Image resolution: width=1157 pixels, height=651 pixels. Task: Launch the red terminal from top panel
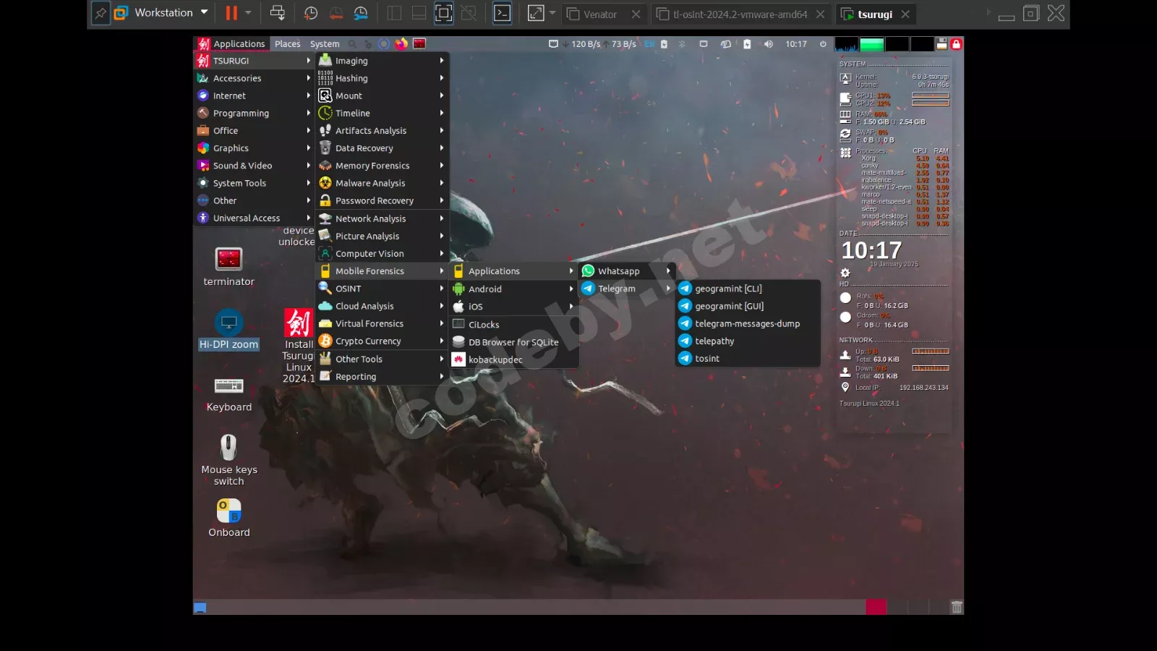(x=419, y=43)
